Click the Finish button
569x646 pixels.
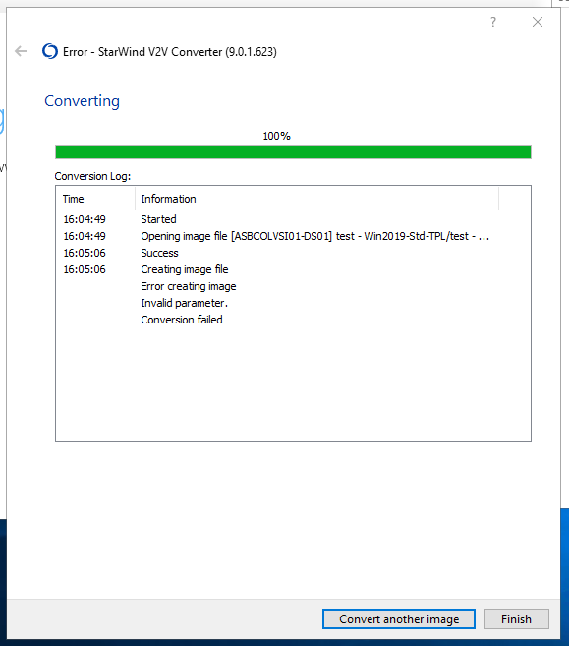coord(516,618)
